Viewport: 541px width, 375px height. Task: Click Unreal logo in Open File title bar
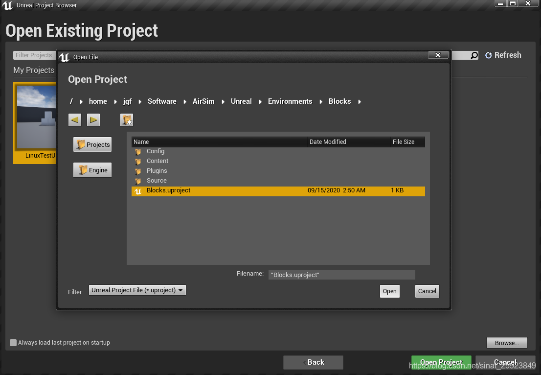(x=64, y=57)
